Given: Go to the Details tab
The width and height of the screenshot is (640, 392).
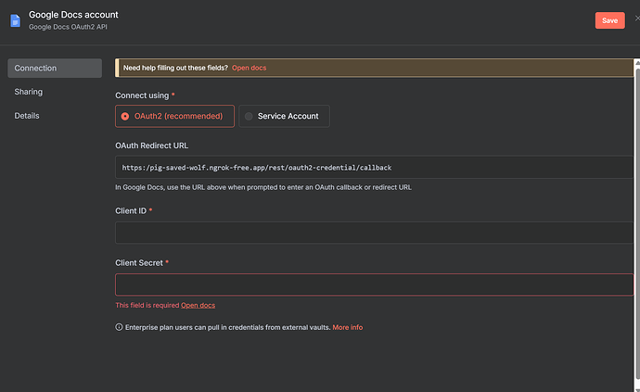Looking at the screenshot, I should 27,116.
